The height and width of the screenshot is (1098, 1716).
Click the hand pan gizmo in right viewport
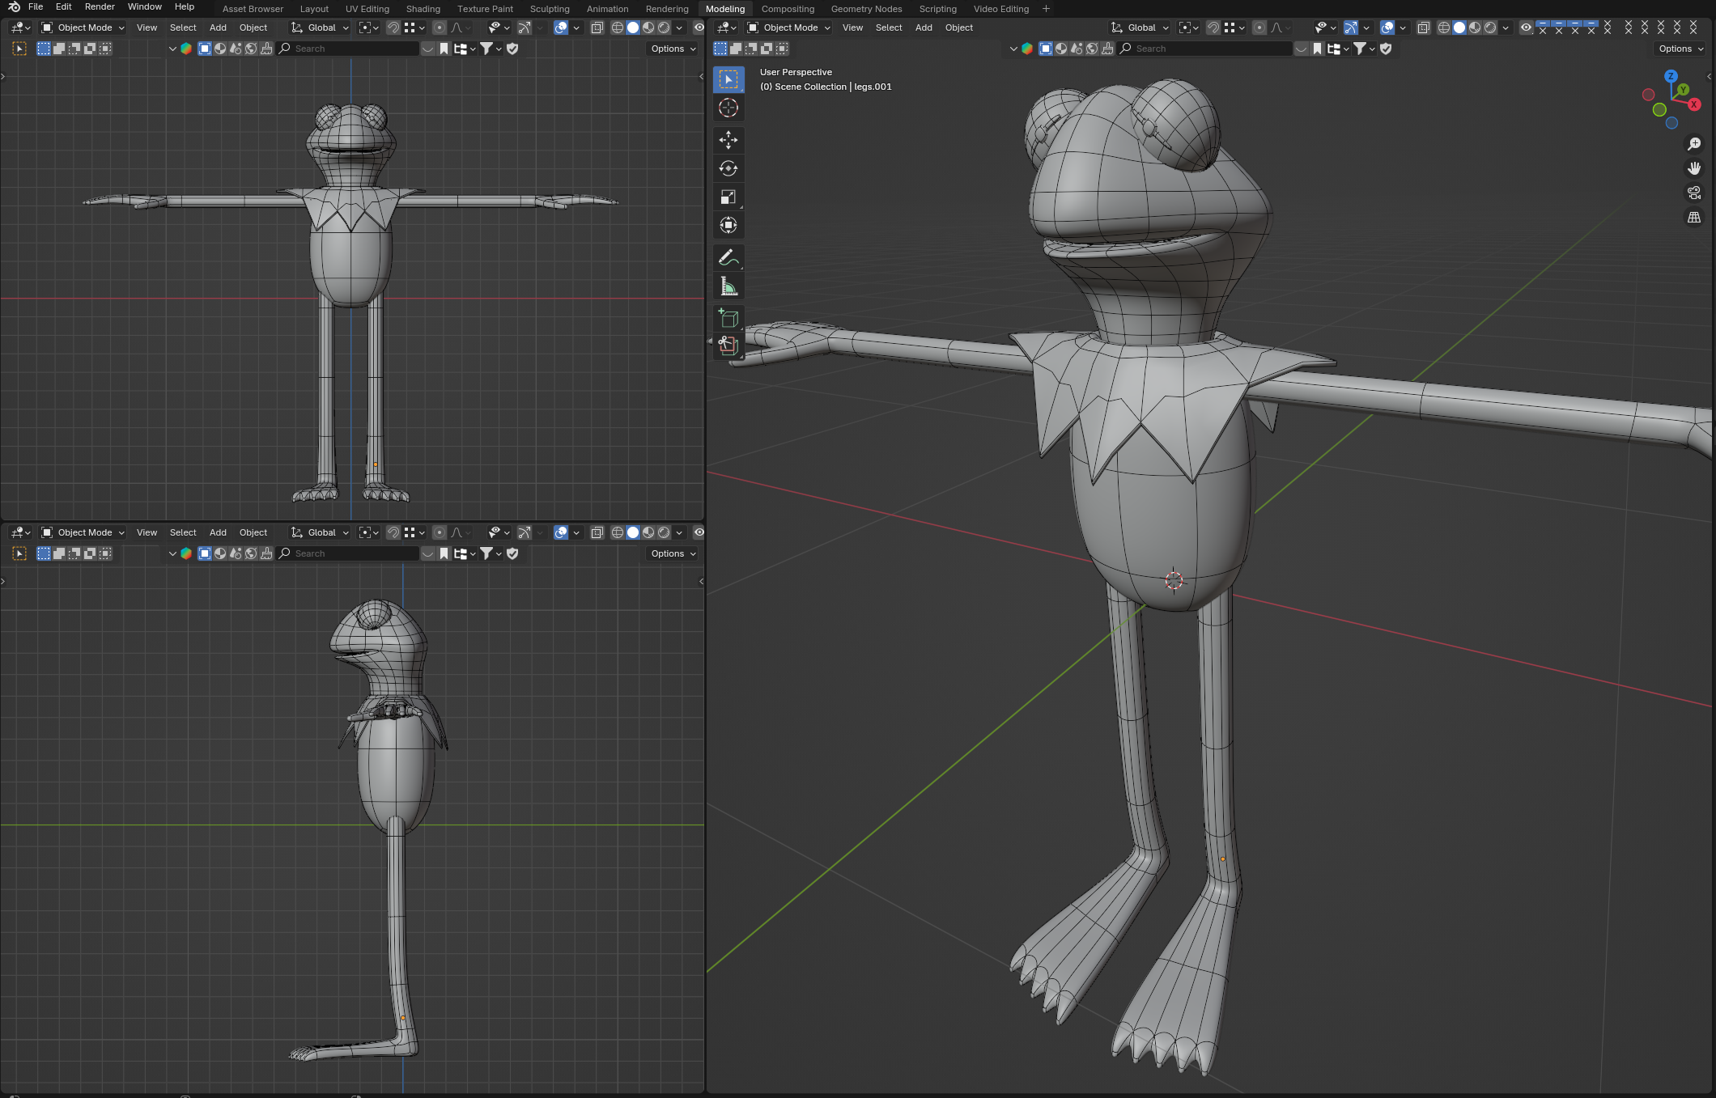(1694, 168)
